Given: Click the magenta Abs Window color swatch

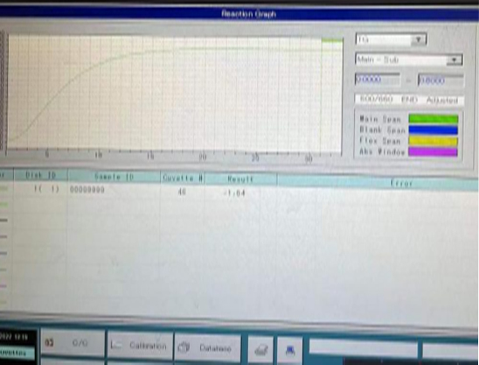Looking at the screenshot, I should click(434, 151).
